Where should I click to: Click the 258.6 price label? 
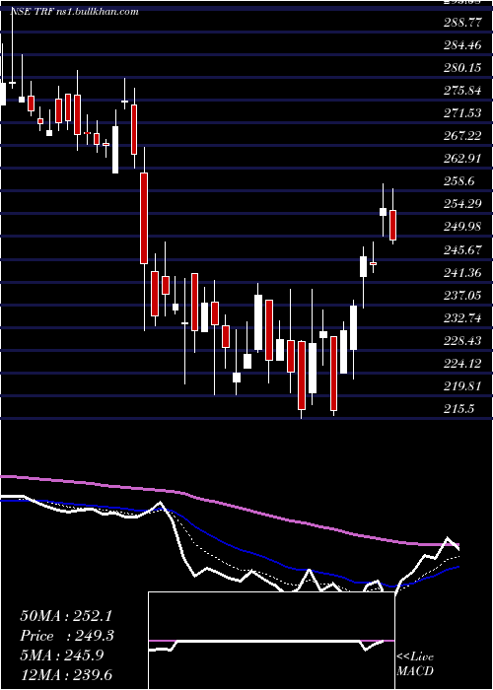click(x=459, y=181)
